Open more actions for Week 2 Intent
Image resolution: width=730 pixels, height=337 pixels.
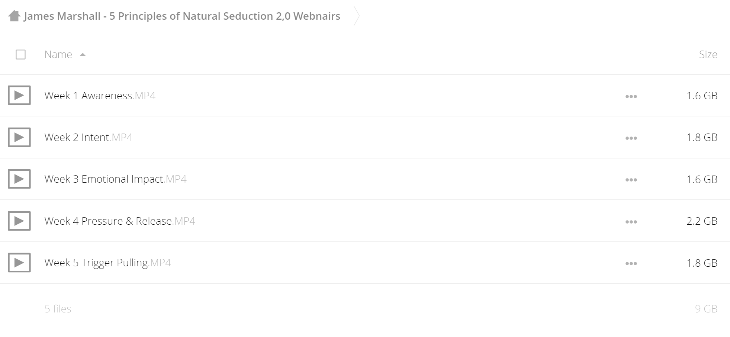[631, 138]
